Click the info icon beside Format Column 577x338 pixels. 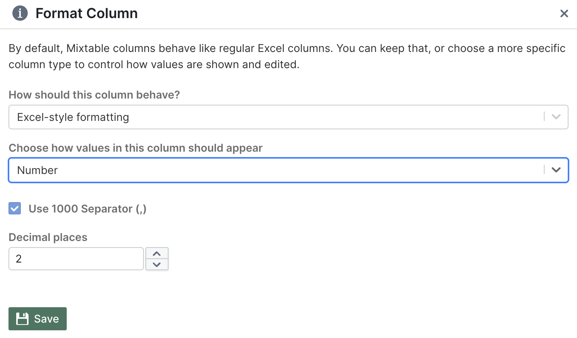(20, 13)
